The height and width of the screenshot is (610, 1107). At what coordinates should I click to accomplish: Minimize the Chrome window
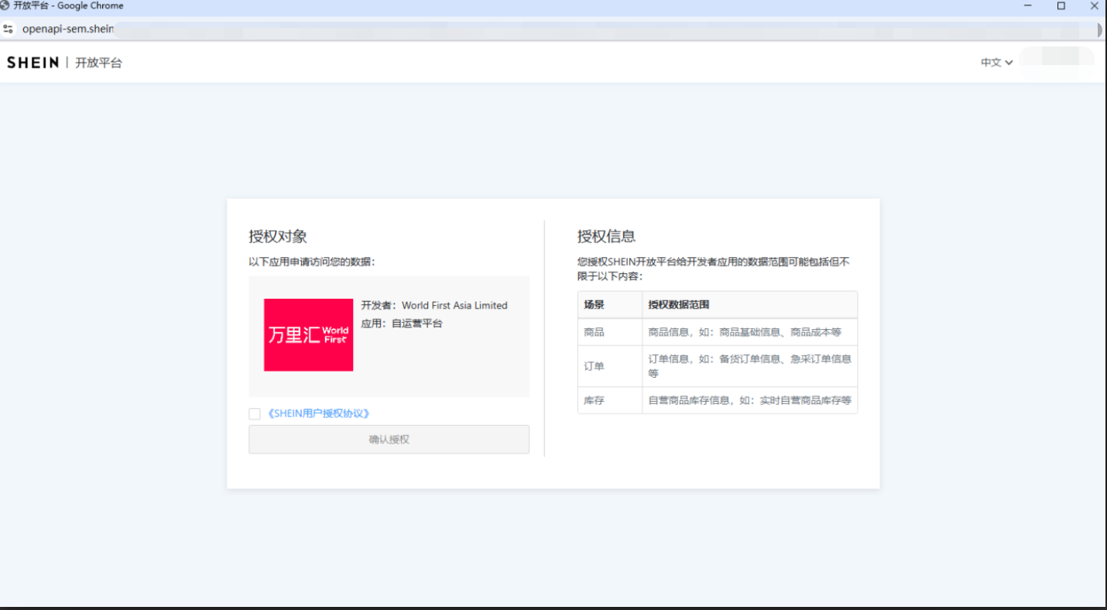(1028, 6)
